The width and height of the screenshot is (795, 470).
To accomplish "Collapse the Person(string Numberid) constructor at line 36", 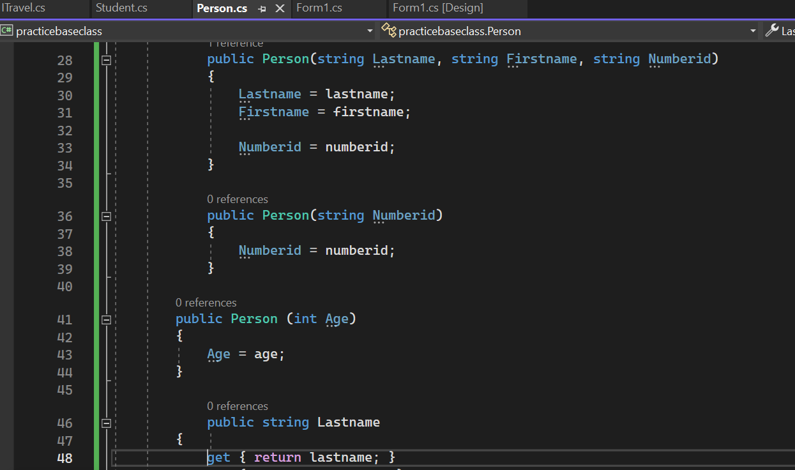I will pyautogui.click(x=106, y=216).
